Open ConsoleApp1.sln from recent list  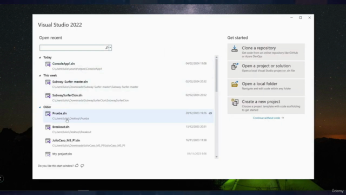(x=129, y=66)
